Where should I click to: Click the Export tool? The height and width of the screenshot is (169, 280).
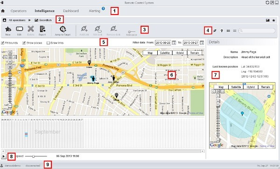[42, 31]
